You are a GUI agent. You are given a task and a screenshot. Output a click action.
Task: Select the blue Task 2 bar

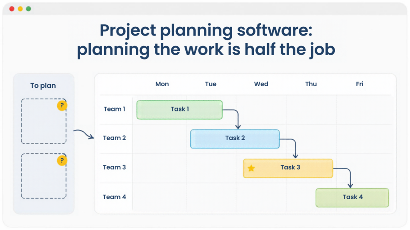point(235,139)
